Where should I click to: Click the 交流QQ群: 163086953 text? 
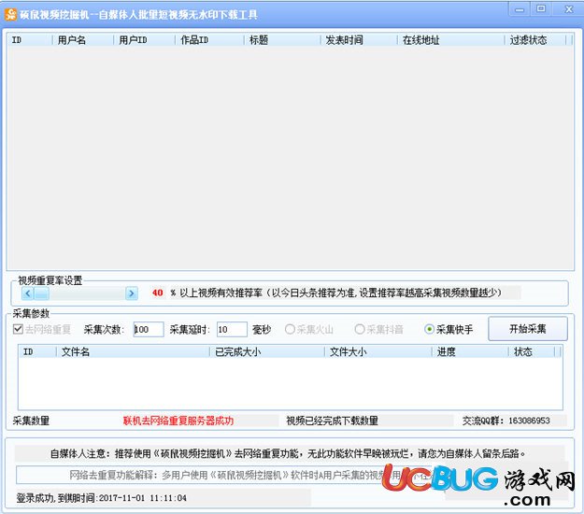pyautogui.click(x=506, y=421)
